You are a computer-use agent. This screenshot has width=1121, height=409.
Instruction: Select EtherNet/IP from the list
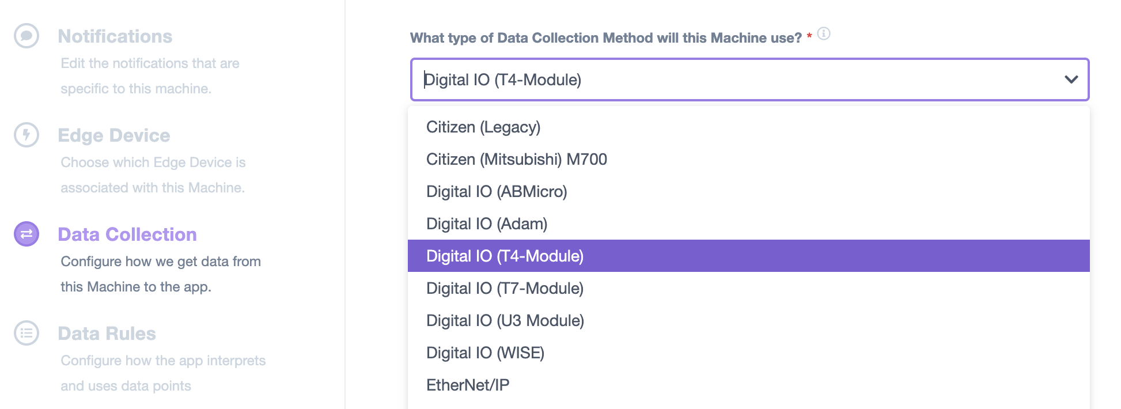[x=748, y=385]
